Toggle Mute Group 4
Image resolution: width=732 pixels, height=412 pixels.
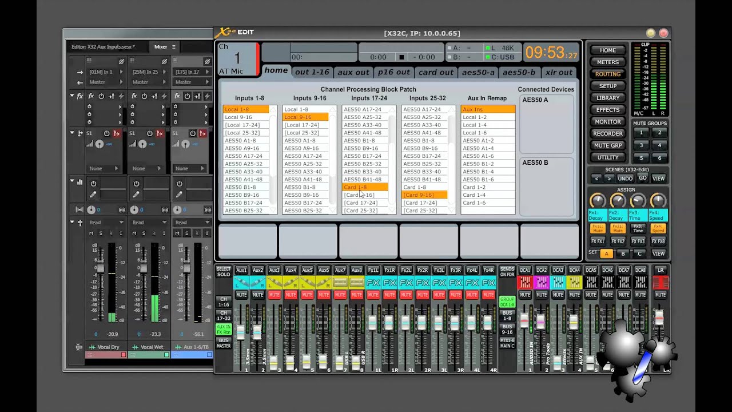coord(659,145)
